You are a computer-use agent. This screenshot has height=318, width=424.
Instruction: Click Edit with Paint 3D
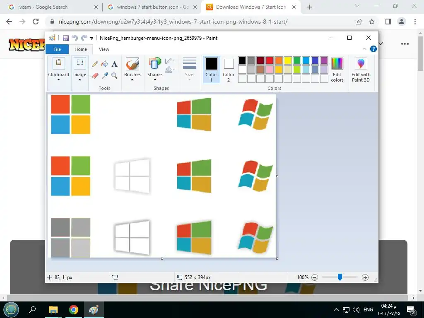click(x=361, y=70)
